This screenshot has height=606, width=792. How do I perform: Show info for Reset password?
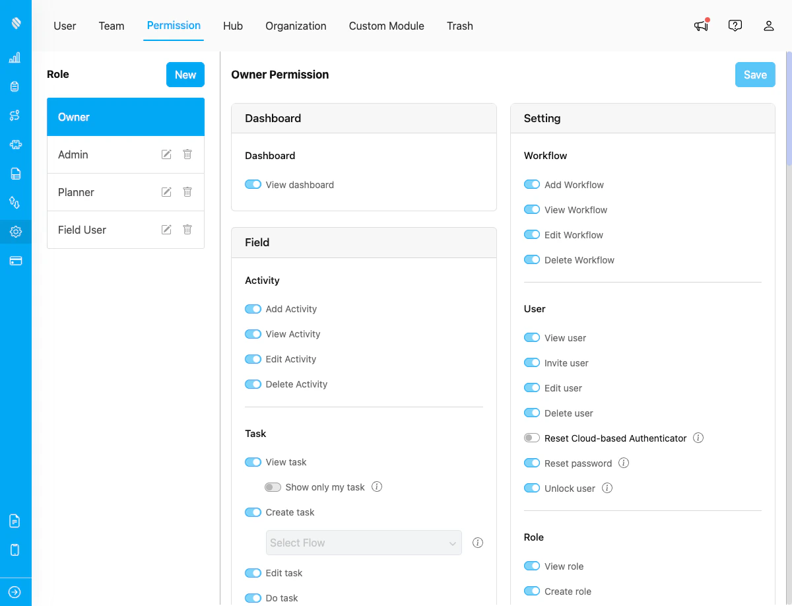[x=624, y=463]
